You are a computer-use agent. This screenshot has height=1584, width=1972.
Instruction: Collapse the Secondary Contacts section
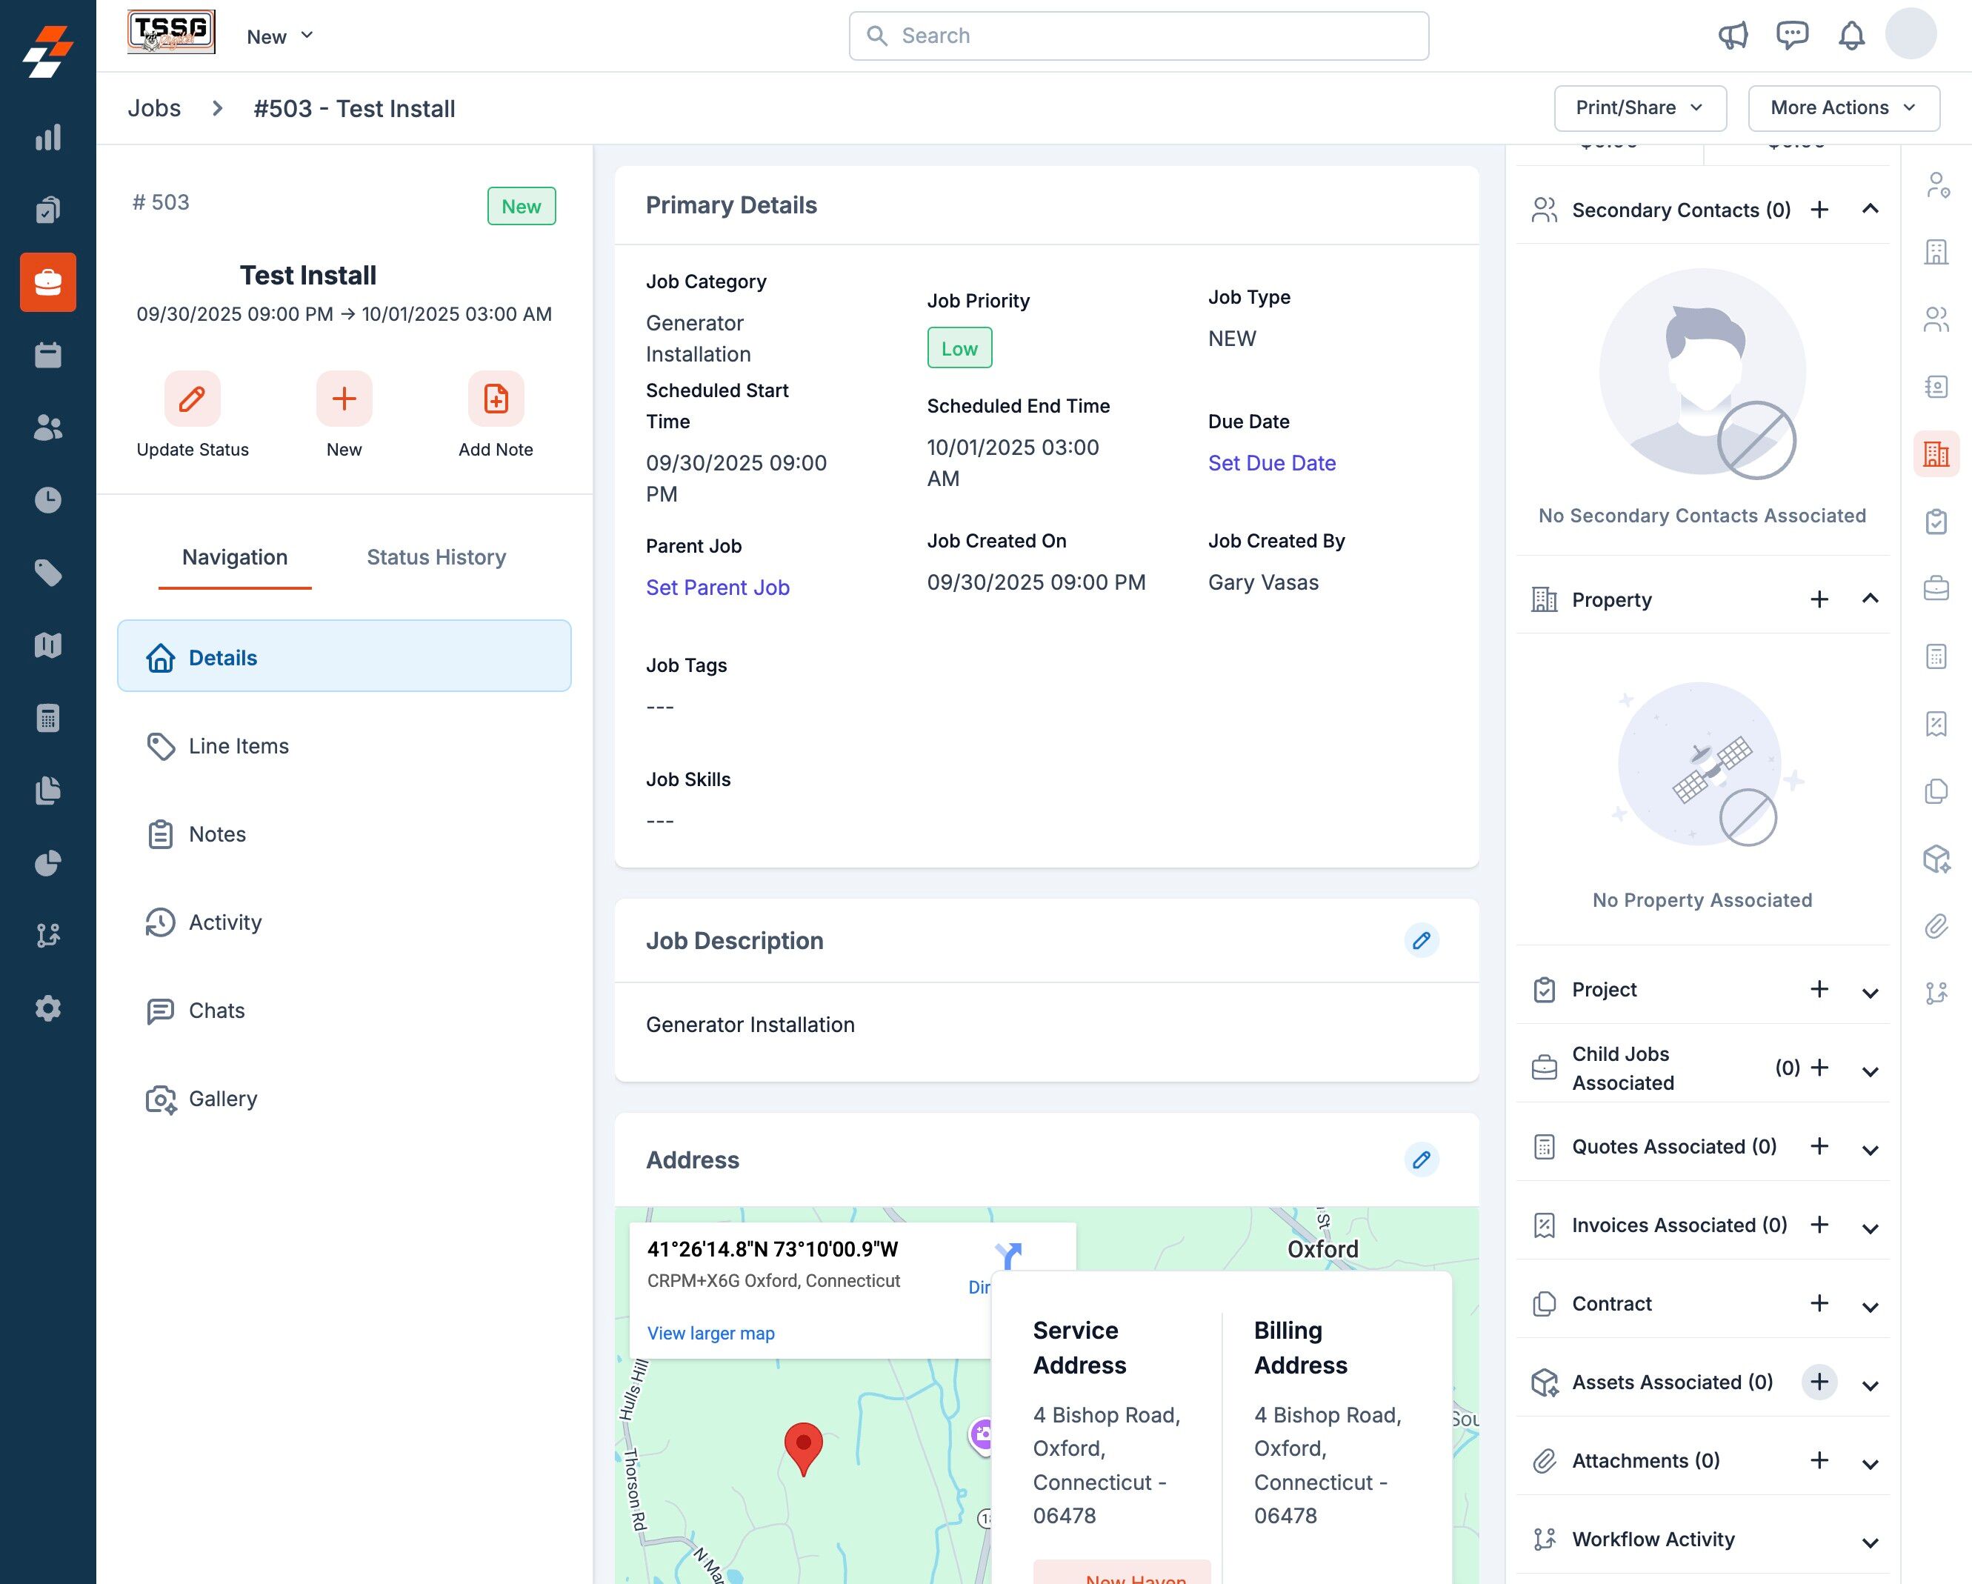1870,210
